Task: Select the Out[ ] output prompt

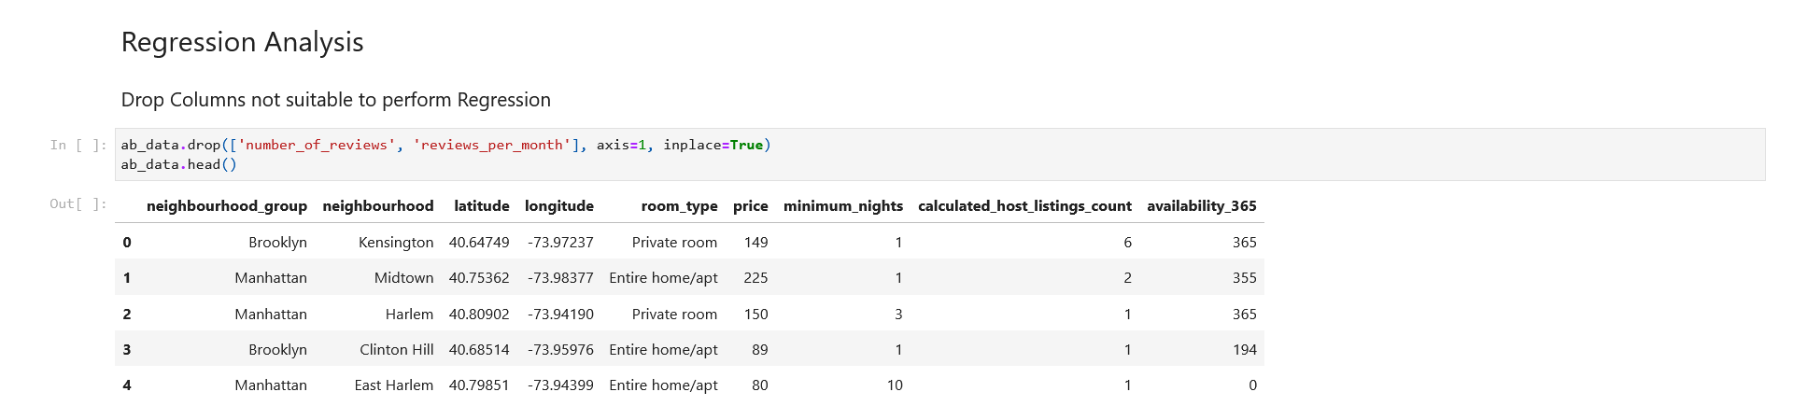Action: pos(78,203)
